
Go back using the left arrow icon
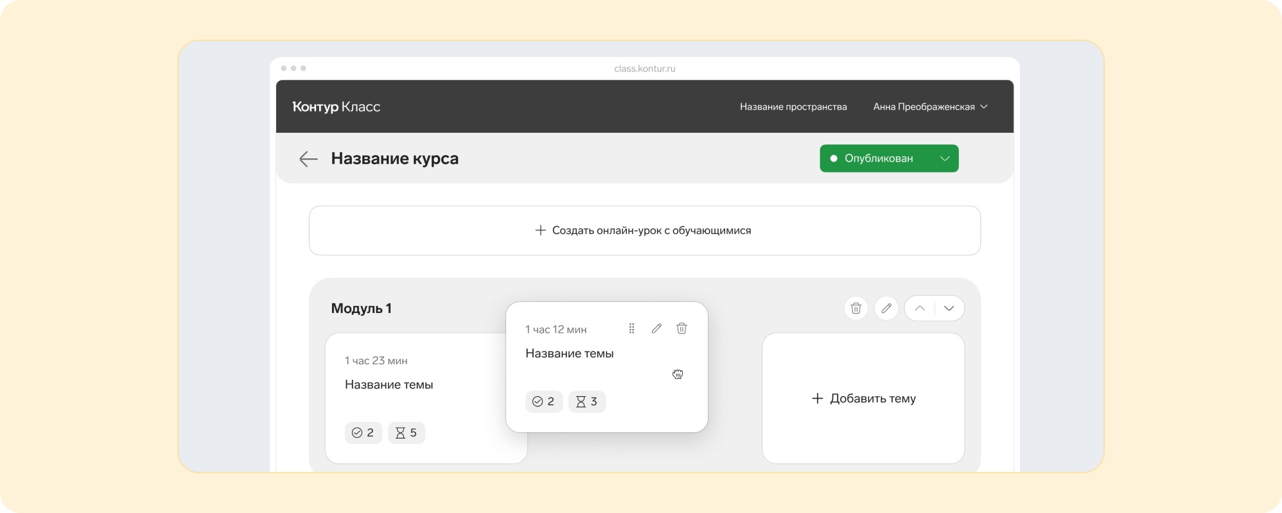pyautogui.click(x=308, y=159)
